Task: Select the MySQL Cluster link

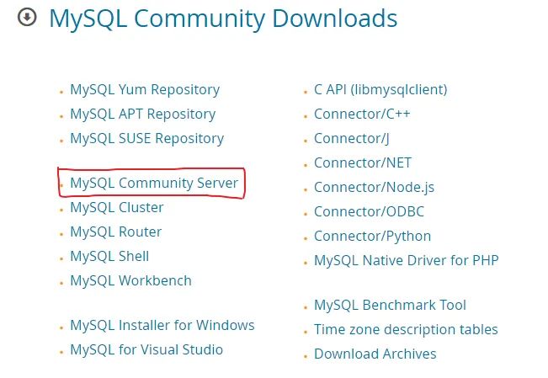Action: 117,207
